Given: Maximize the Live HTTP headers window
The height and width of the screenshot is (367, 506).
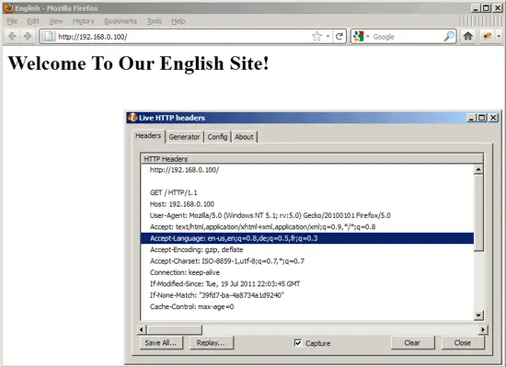Looking at the screenshot, I should coord(482,118).
